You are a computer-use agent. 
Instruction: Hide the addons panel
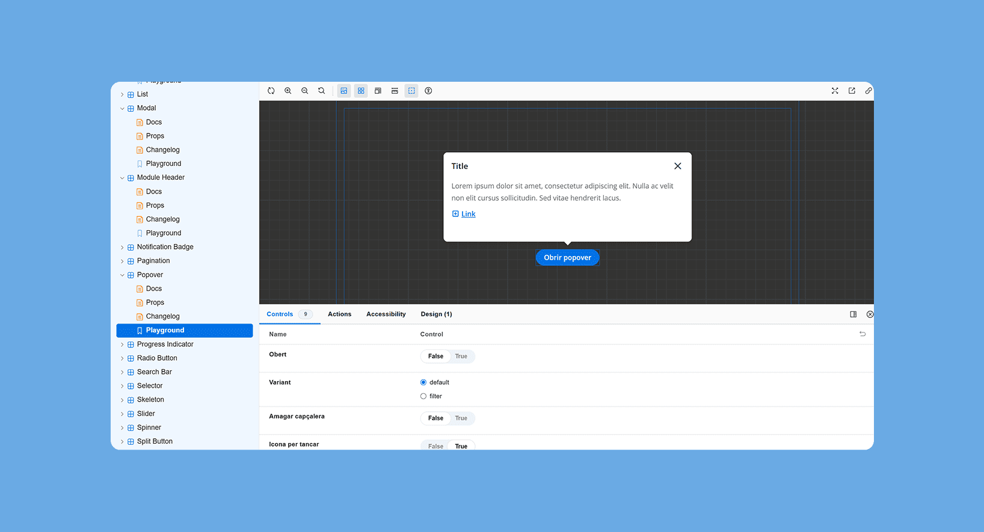coord(870,314)
